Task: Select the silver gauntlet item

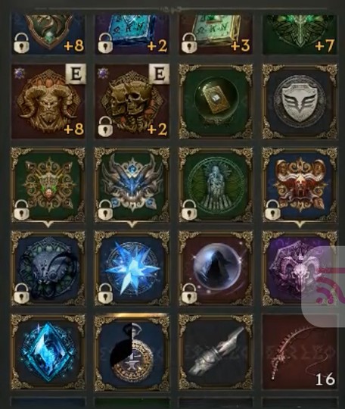Action: coord(216,352)
